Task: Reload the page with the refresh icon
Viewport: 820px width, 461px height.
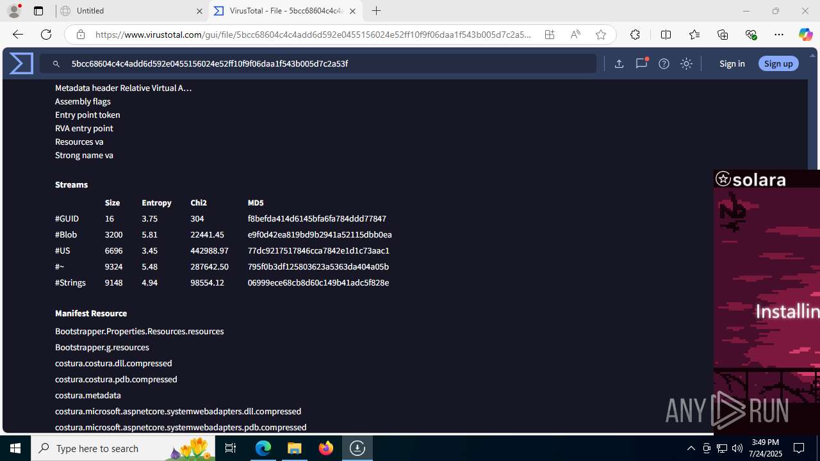Action: coord(46,35)
